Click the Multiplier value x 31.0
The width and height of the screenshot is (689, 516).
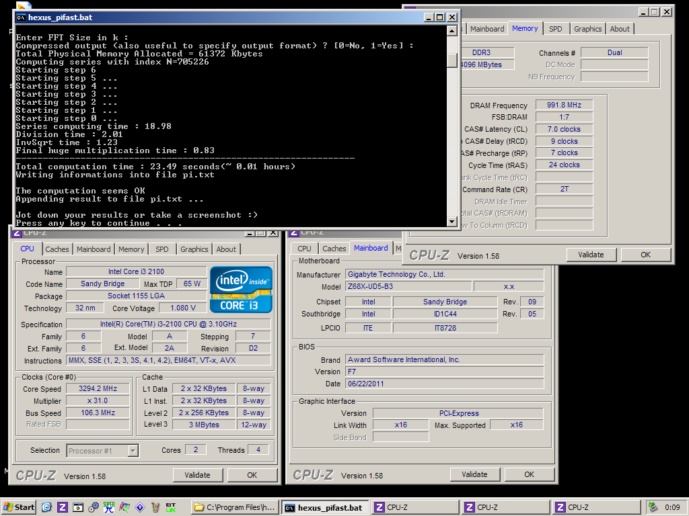click(98, 400)
